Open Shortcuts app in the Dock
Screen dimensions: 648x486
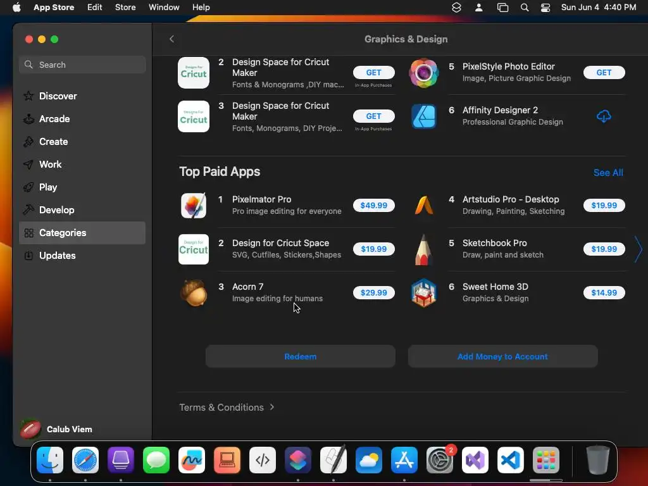pyautogui.click(x=298, y=460)
